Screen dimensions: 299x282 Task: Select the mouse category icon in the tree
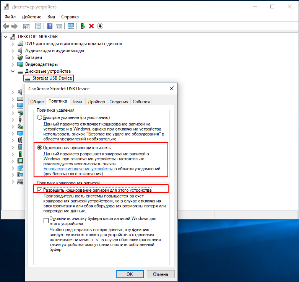[x=20, y=140]
